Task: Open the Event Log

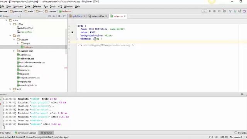Action: pos(240,133)
